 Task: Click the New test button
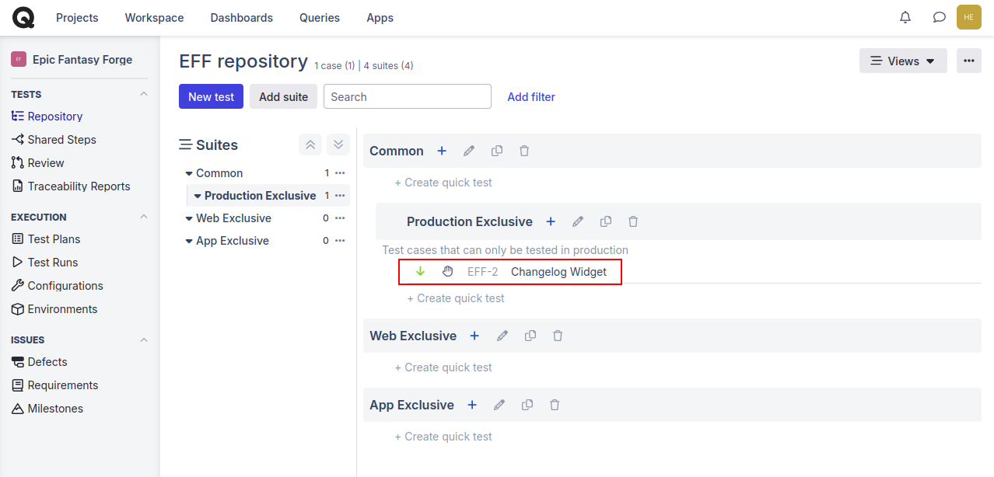click(211, 96)
